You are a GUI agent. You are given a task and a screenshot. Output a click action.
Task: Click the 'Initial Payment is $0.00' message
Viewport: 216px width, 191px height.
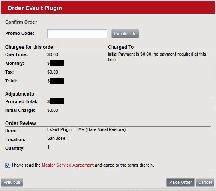pyautogui.click(x=157, y=57)
